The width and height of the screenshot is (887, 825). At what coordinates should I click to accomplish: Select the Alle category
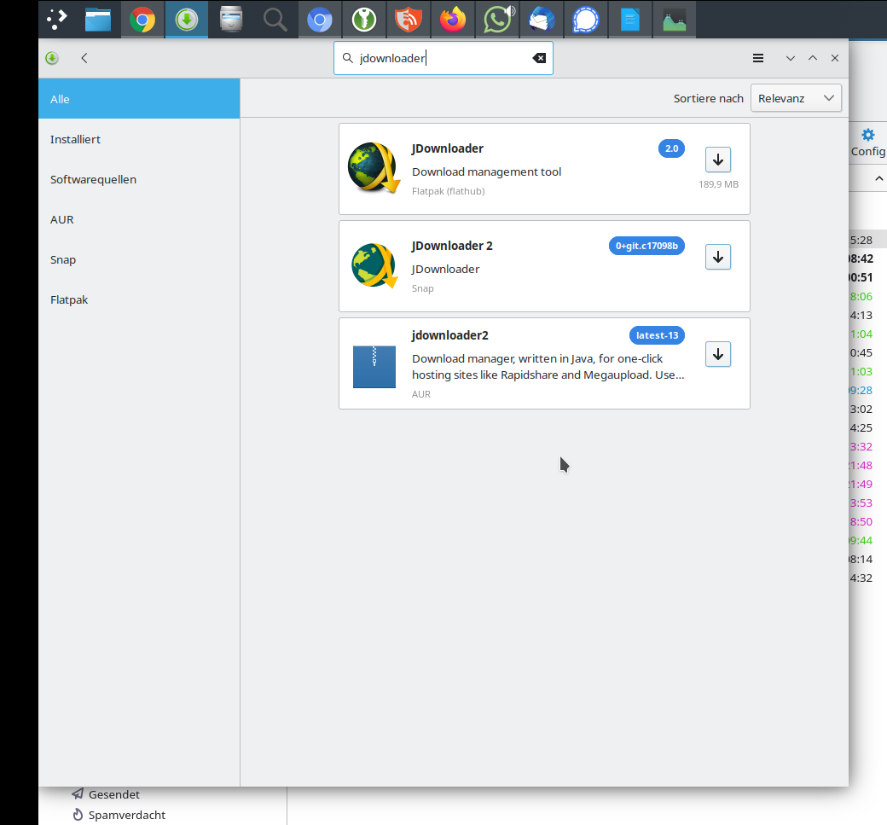(139, 99)
